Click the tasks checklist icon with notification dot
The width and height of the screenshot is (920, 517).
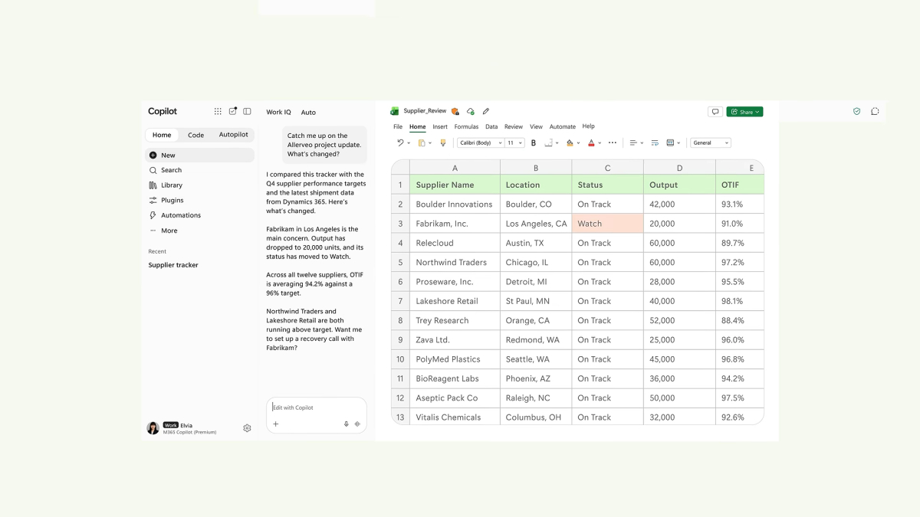tap(233, 111)
